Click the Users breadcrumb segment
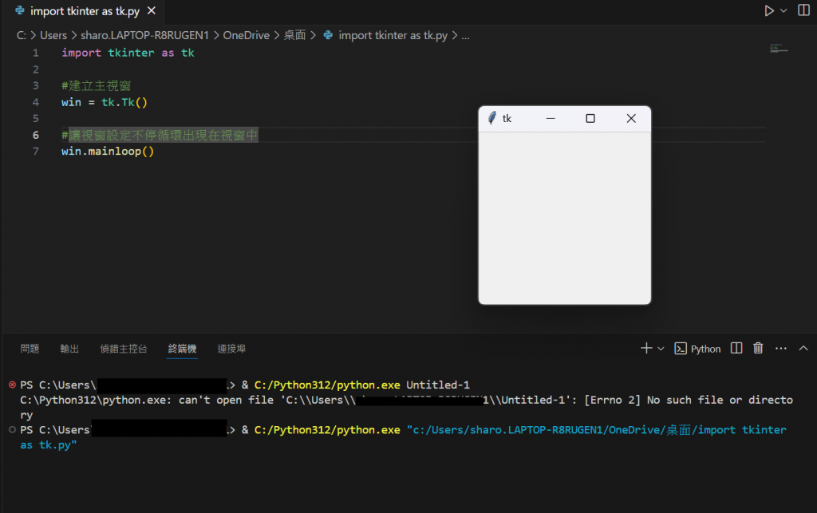Screen dimensions: 817x513 pyautogui.click(x=53, y=35)
